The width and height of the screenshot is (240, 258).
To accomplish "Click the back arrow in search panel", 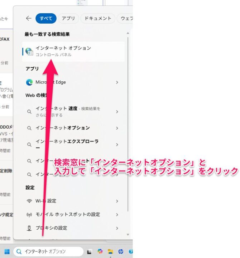I will (x=29, y=18).
